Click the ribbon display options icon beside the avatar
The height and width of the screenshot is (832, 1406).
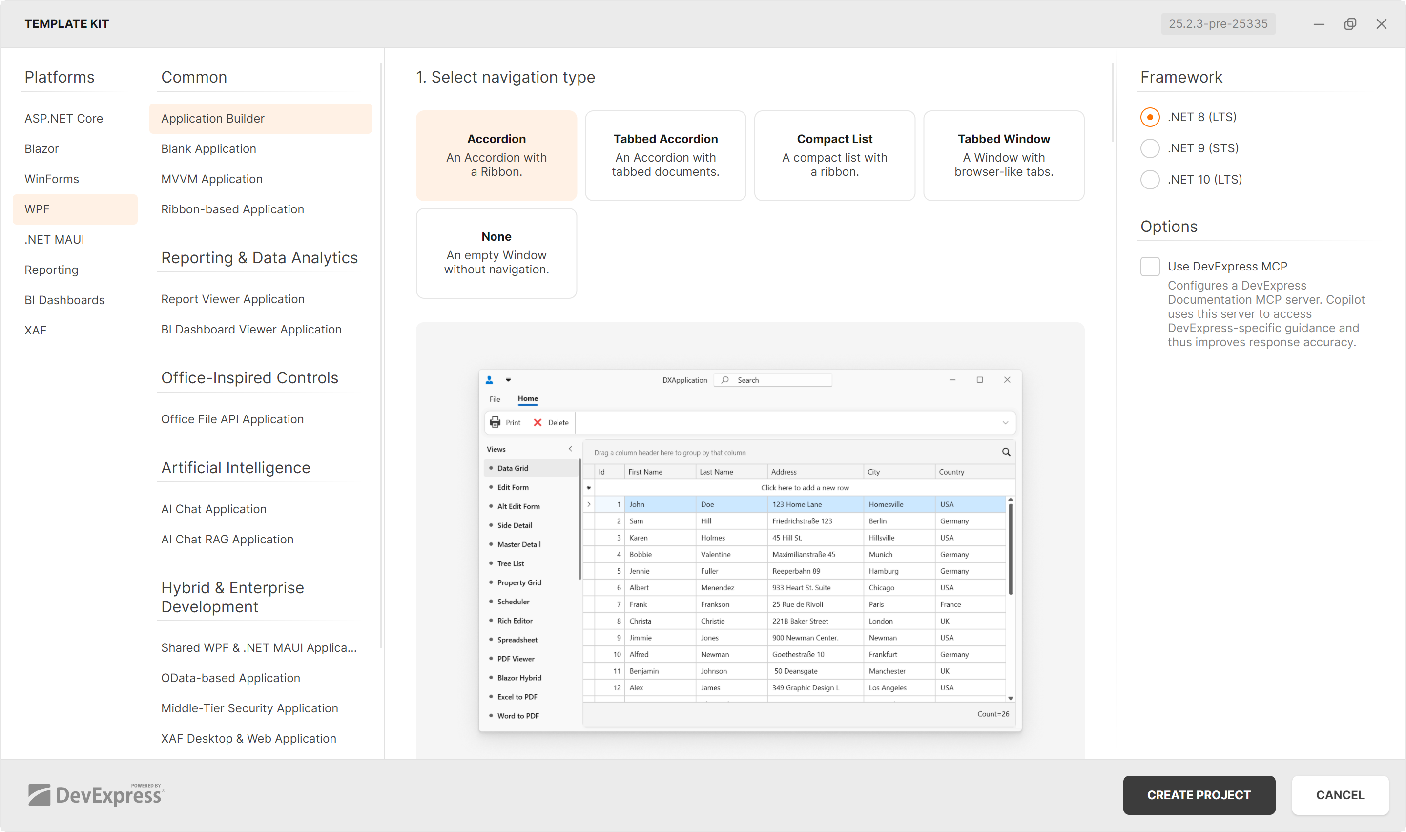point(508,379)
